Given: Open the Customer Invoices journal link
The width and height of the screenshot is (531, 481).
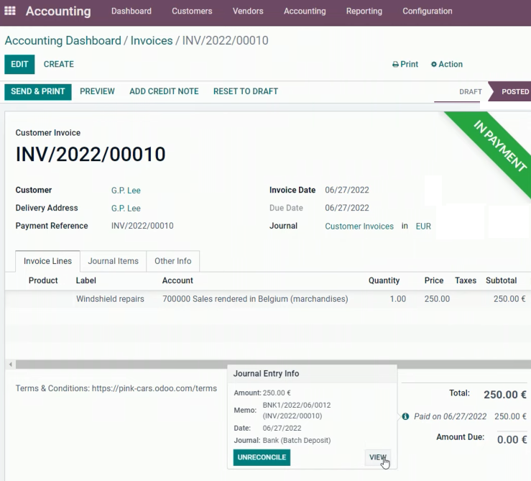Looking at the screenshot, I should [359, 226].
